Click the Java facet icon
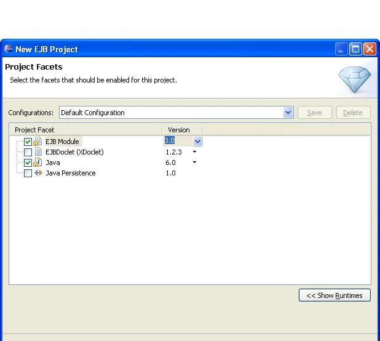 coord(38,162)
